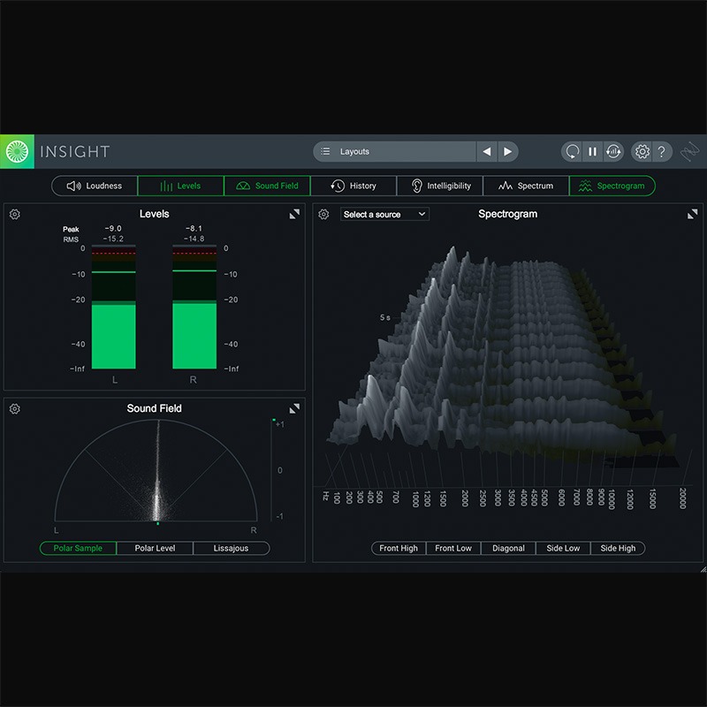Toggle the Levels module off

[180, 186]
